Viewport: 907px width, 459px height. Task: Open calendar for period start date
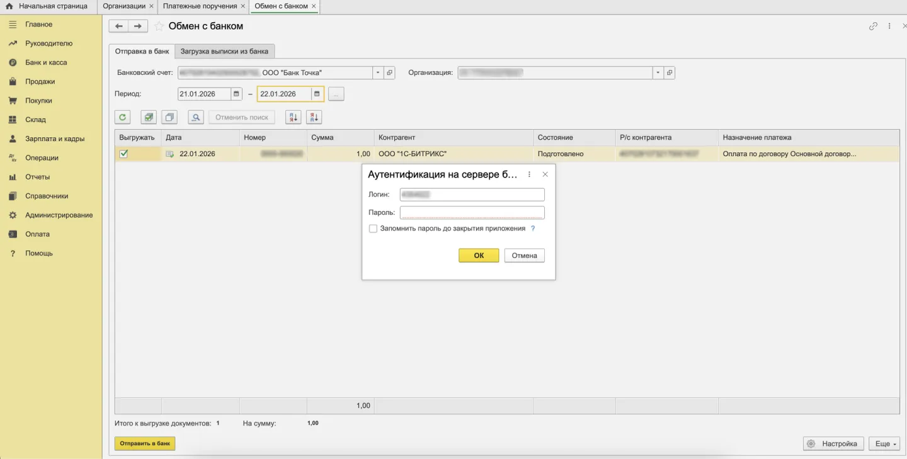[x=236, y=94]
